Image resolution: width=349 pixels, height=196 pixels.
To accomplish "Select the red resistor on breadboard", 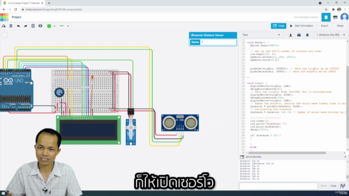I will [92, 77].
